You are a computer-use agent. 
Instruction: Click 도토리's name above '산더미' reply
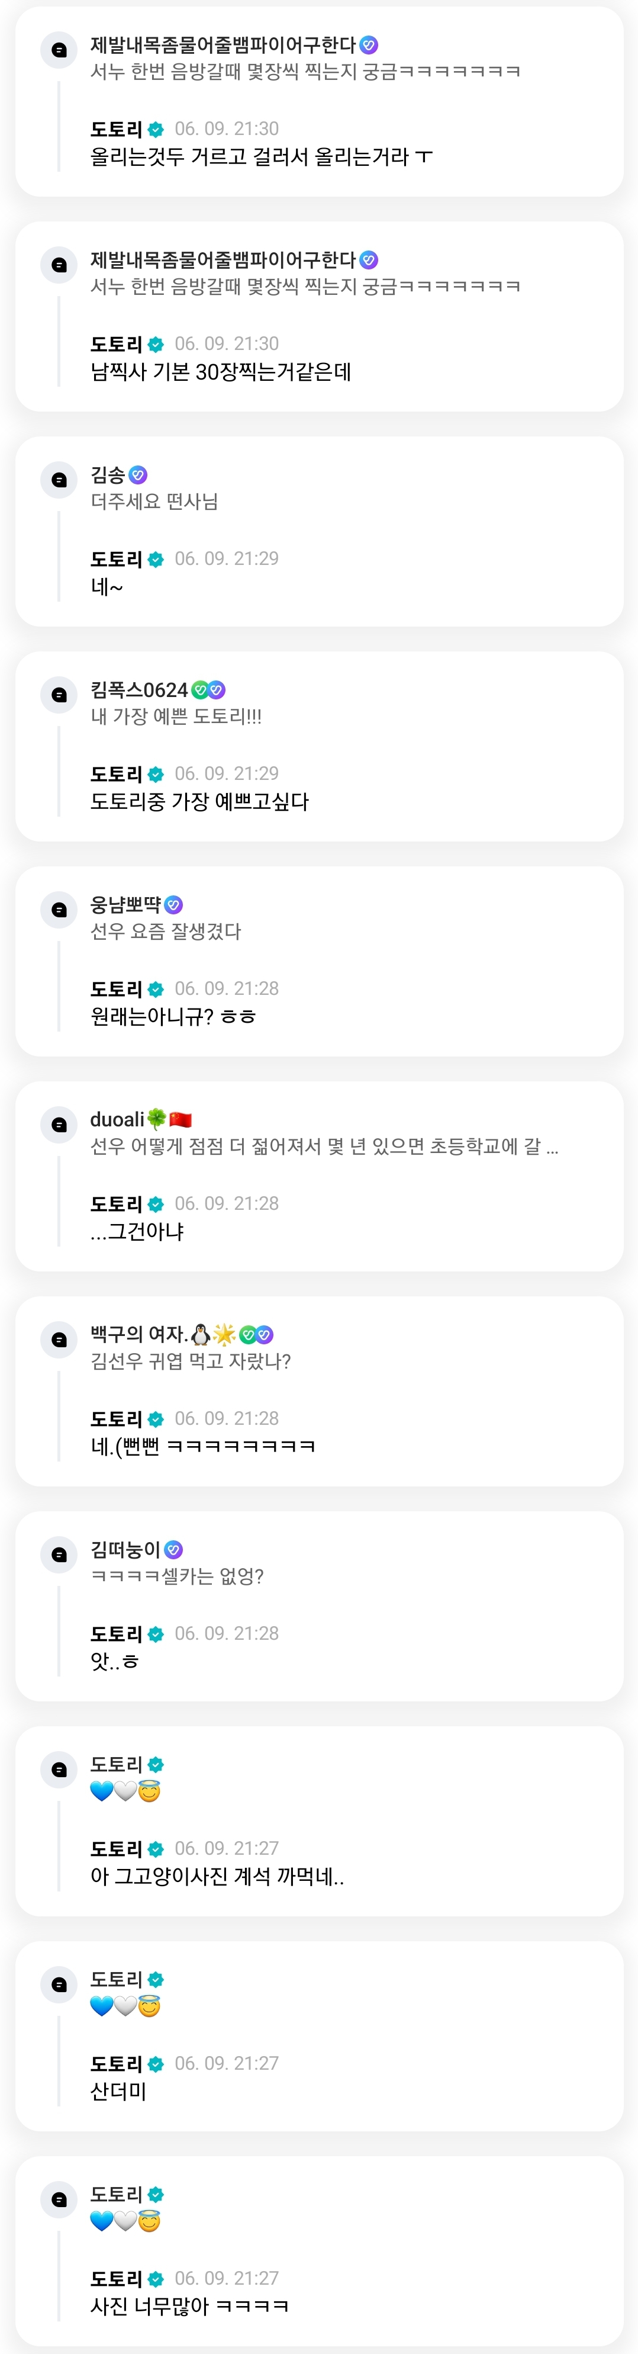tap(116, 2063)
